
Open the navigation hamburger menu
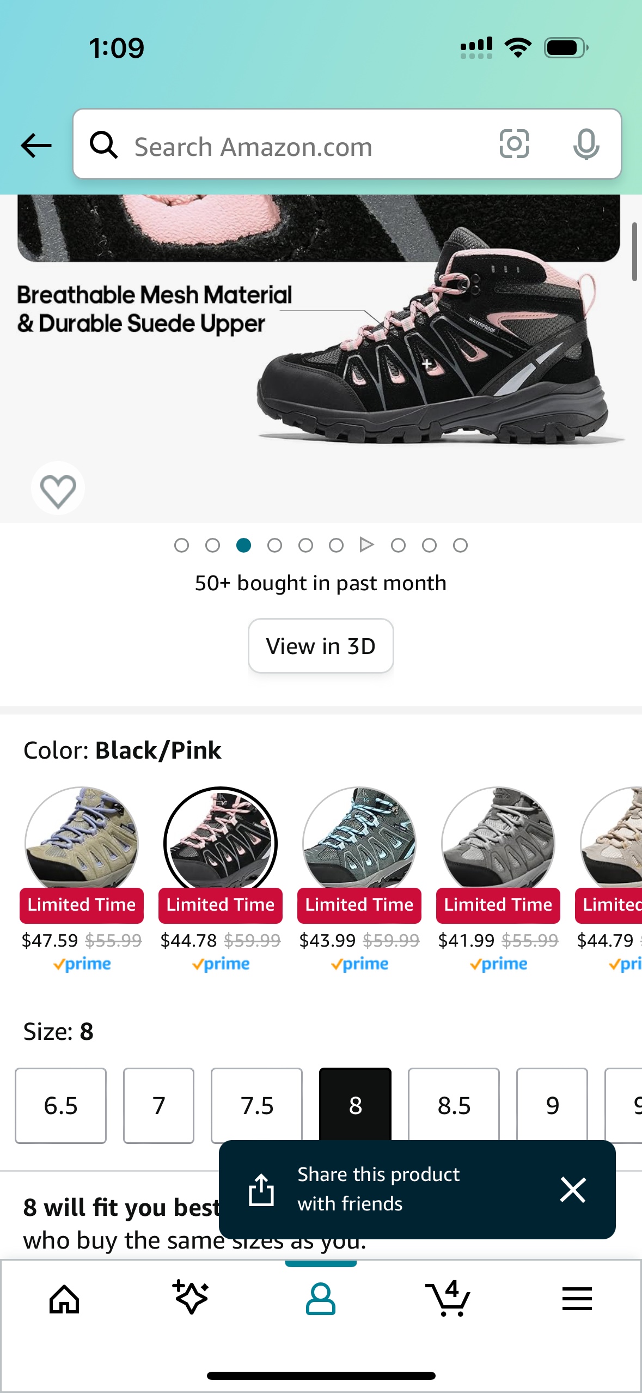coord(577,1299)
